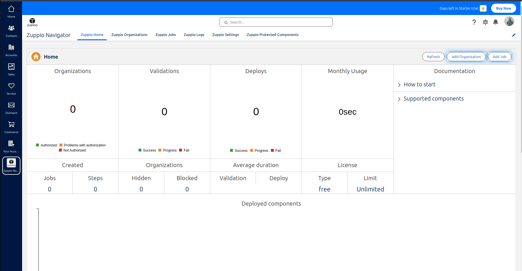Click the Add Job button

click(499, 57)
